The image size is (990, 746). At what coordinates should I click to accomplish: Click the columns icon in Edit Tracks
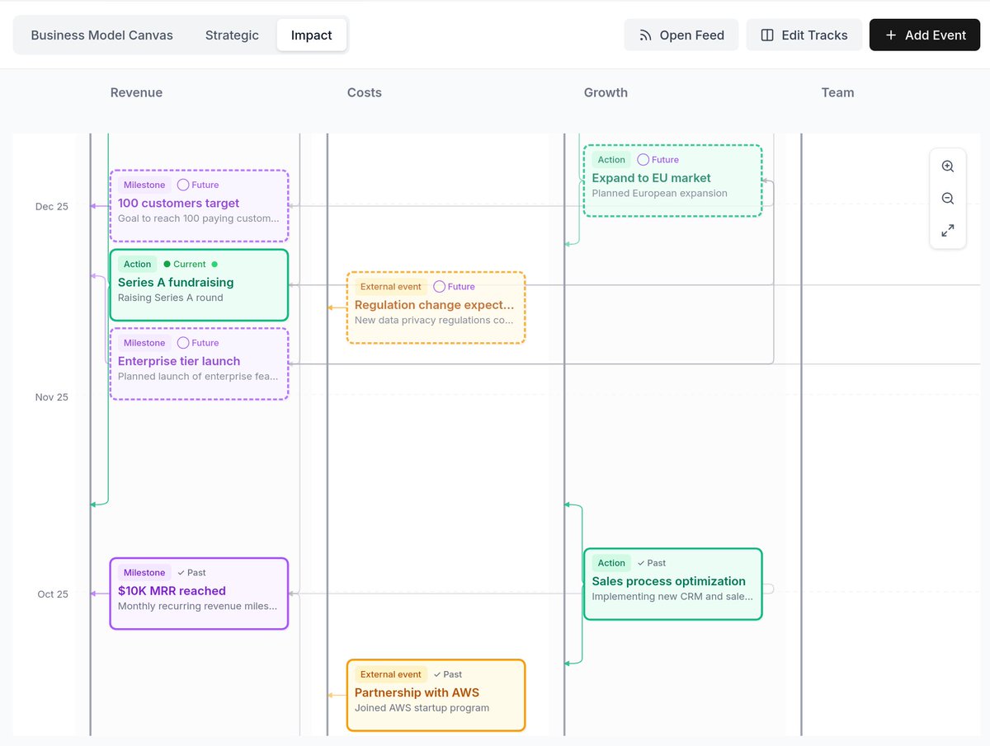[x=767, y=35]
